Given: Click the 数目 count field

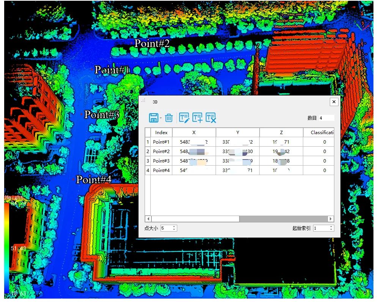Looking at the screenshot, I should click(x=326, y=118).
